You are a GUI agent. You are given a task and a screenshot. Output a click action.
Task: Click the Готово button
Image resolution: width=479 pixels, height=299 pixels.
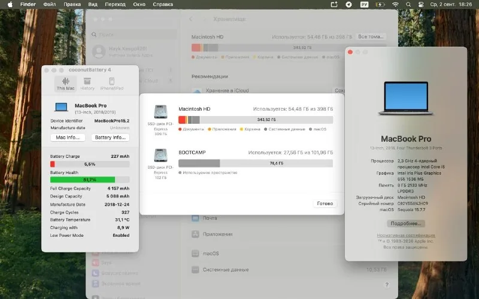pyautogui.click(x=325, y=203)
